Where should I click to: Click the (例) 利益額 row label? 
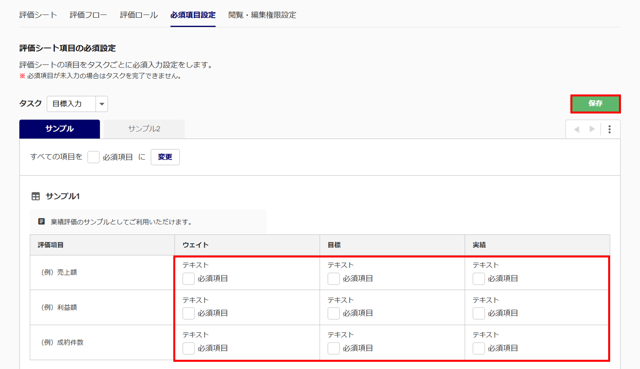(59, 307)
